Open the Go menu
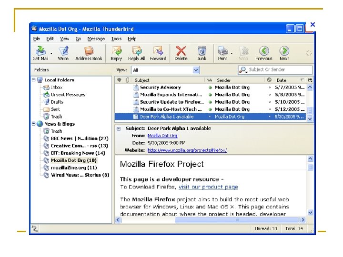This screenshot has width=343, height=257. pyautogui.click(x=78, y=39)
